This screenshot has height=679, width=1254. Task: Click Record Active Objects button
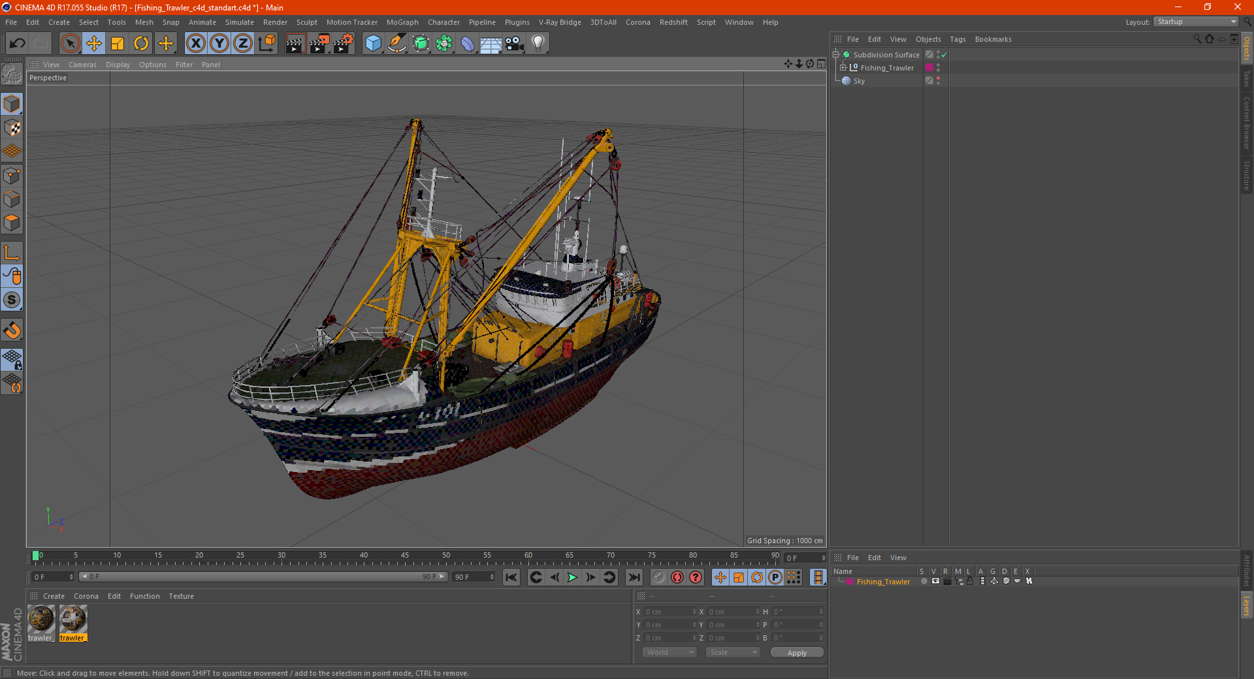(x=658, y=577)
